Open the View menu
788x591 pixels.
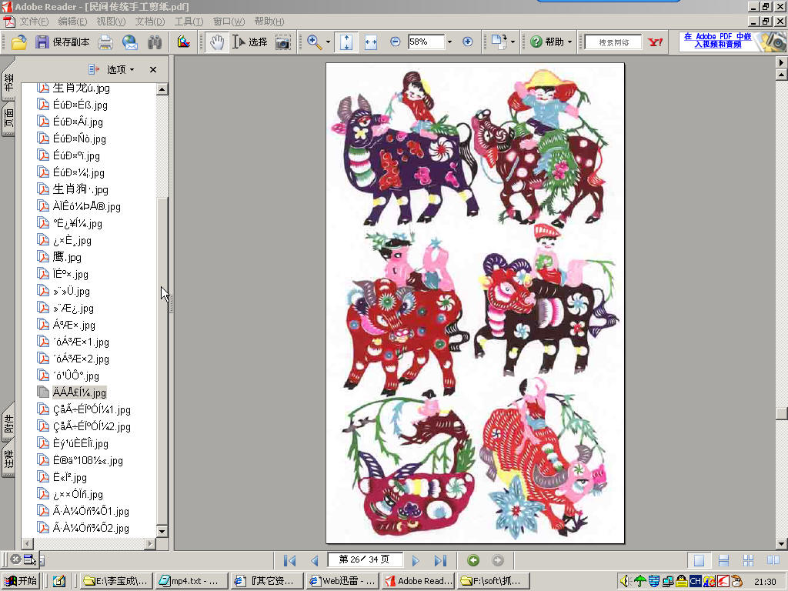click(111, 21)
